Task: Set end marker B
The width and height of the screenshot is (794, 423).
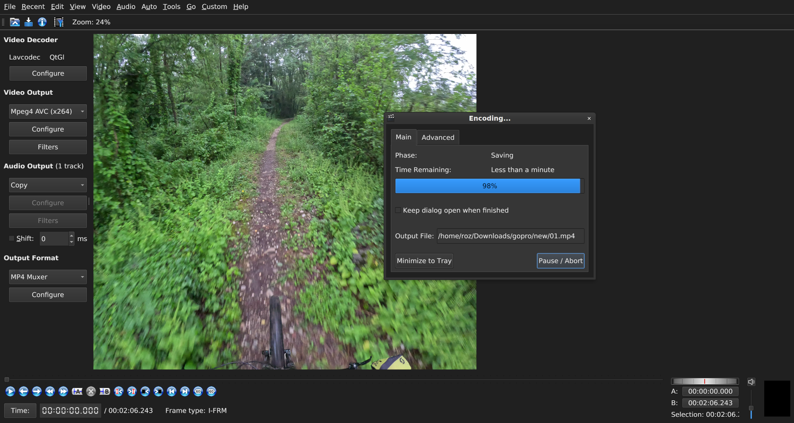Action: [x=105, y=391]
